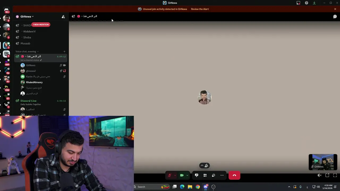Click the GhNewa user in voice list
340x191 pixels.
coord(43,65)
